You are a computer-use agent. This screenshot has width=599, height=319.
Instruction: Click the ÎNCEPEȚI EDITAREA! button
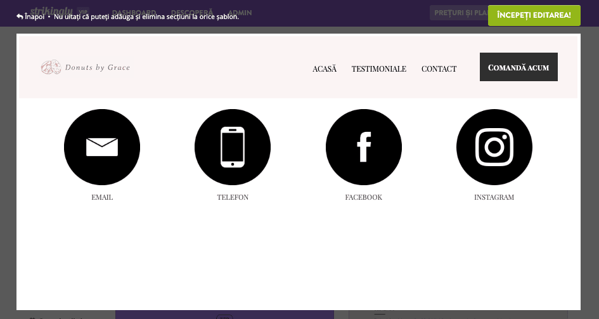(534, 15)
